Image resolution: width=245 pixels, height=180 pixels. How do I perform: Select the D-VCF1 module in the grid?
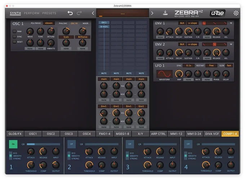pyautogui.click(x=104, y=27)
